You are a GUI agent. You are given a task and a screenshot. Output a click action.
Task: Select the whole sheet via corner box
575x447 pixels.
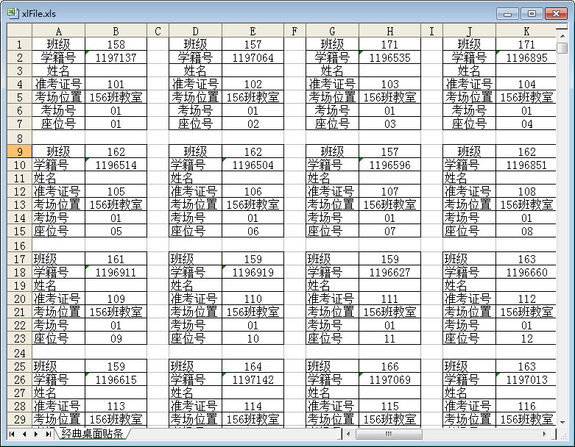19,31
